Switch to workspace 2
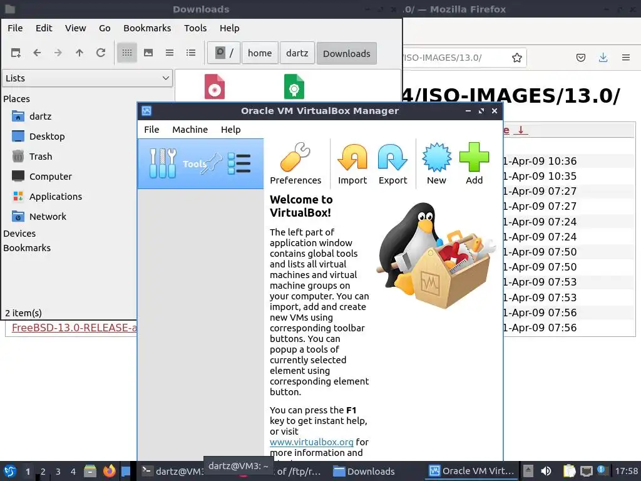This screenshot has width=641, height=481. [x=43, y=472]
